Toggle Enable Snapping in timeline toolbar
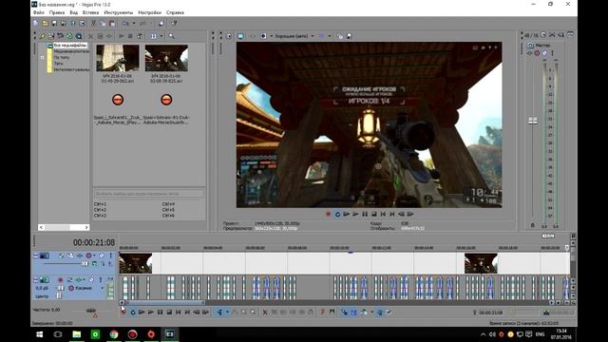The height and width of the screenshot is (342, 608). [x=344, y=313]
